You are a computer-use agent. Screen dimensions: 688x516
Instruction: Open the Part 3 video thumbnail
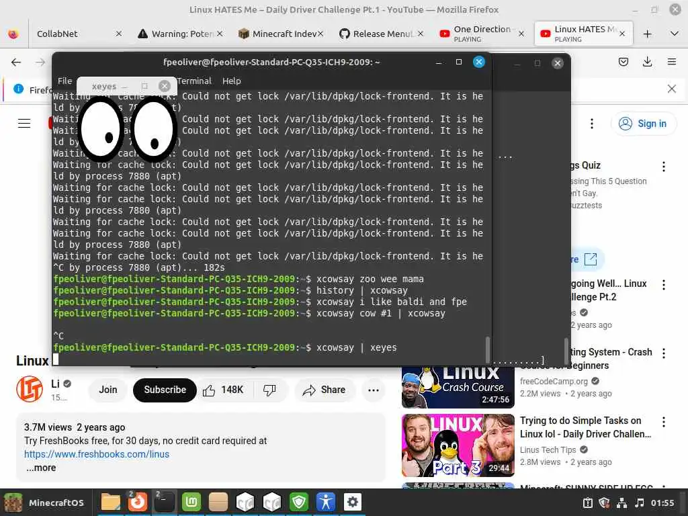point(458,445)
